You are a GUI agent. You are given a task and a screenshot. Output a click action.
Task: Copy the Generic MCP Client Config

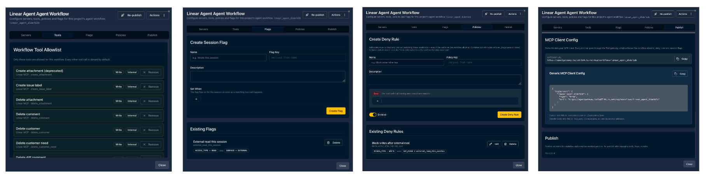click(x=680, y=74)
